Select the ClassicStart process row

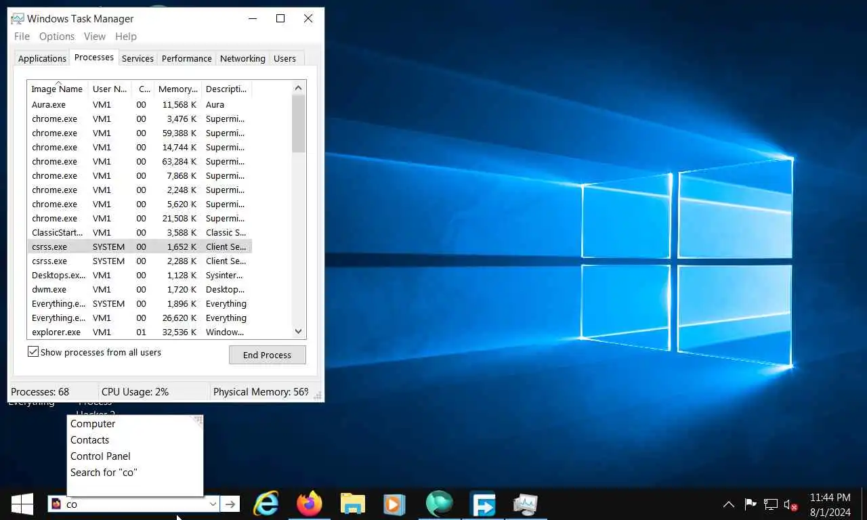click(x=140, y=233)
